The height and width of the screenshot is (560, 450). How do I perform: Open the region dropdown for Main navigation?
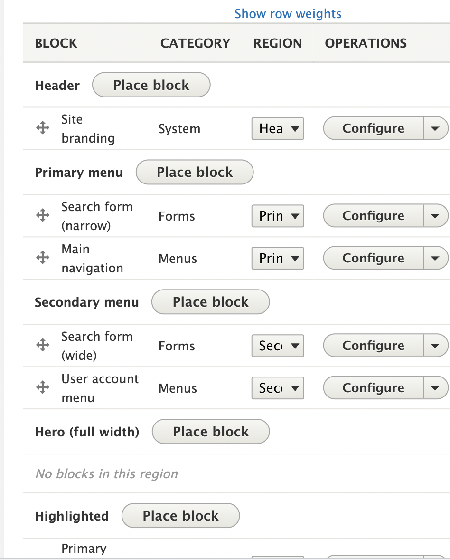point(277,258)
